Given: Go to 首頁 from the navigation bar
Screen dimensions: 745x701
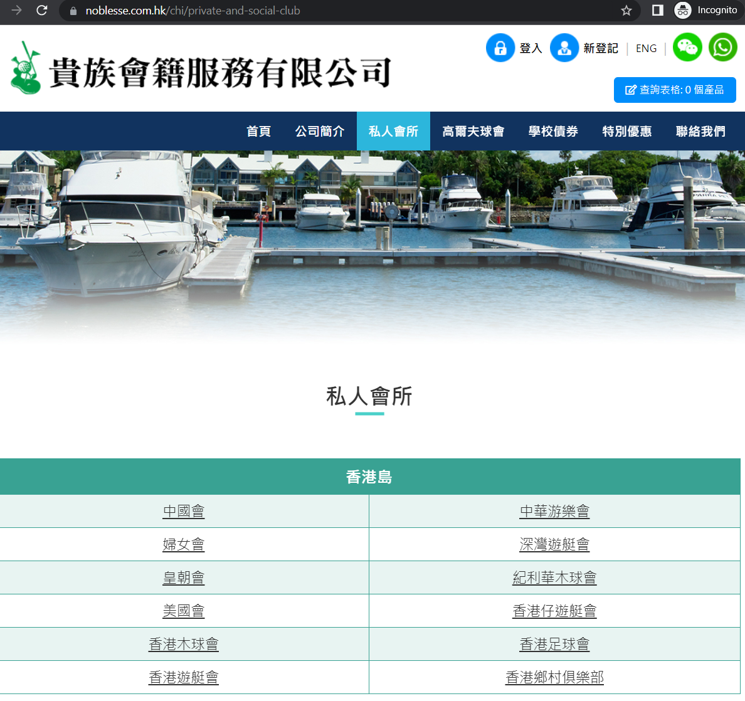Looking at the screenshot, I should click(x=258, y=131).
